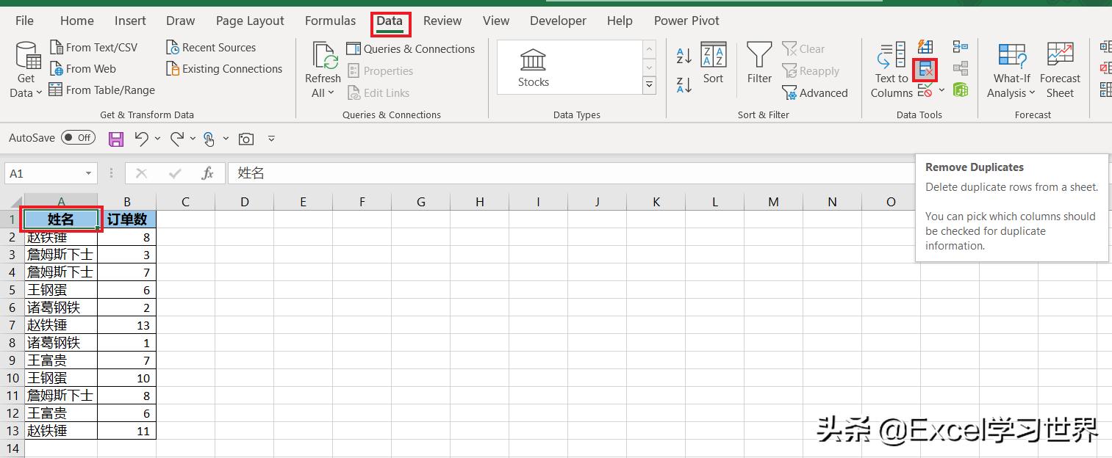Open the Data Validation dropdown arrow

pyautogui.click(x=941, y=91)
